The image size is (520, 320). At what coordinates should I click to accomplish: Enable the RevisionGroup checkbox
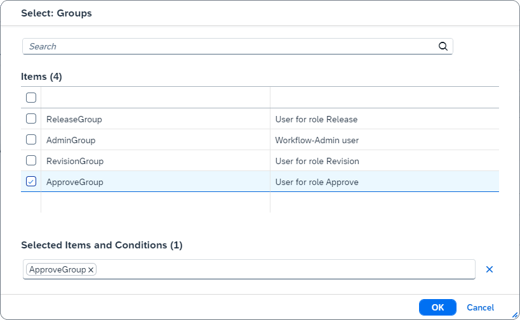(31, 161)
